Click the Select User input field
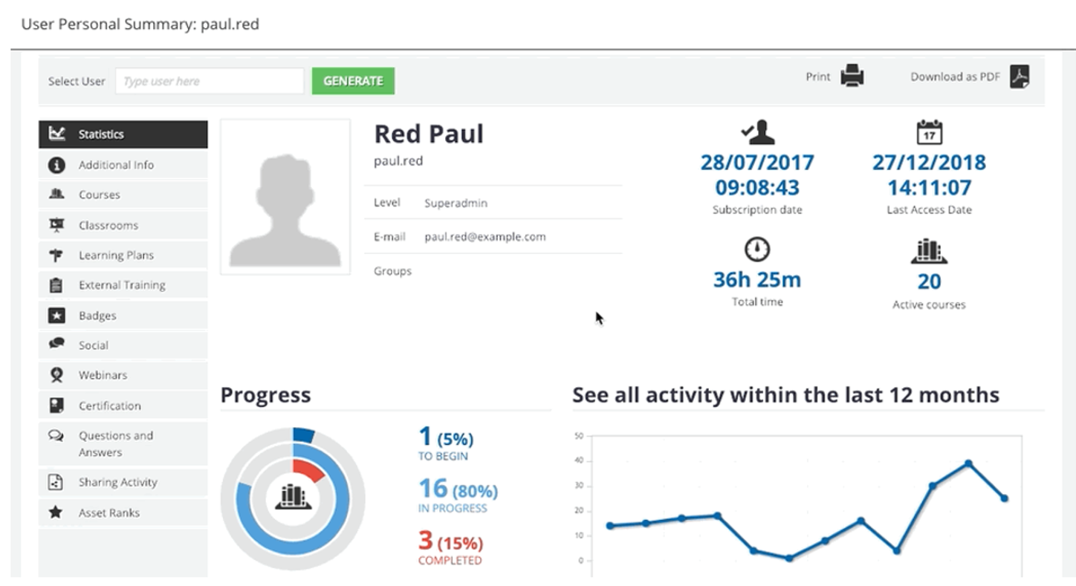The height and width of the screenshot is (586, 1076). [209, 81]
